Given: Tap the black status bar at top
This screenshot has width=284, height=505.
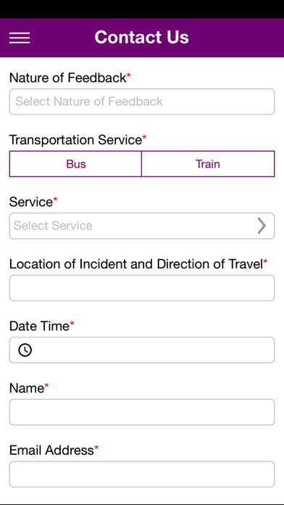Looking at the screenshot, I should pos(142,9).
